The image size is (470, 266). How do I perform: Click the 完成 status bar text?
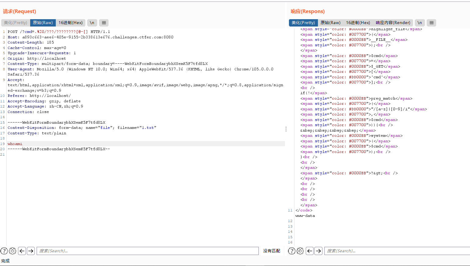(5, 261)
